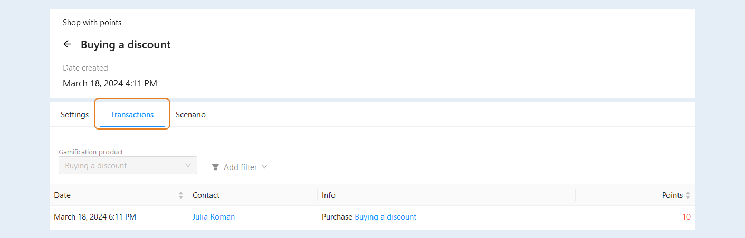745x238 pixels.
Task: Click the Shop with points breadcrumb
Action: click(92, 23)
